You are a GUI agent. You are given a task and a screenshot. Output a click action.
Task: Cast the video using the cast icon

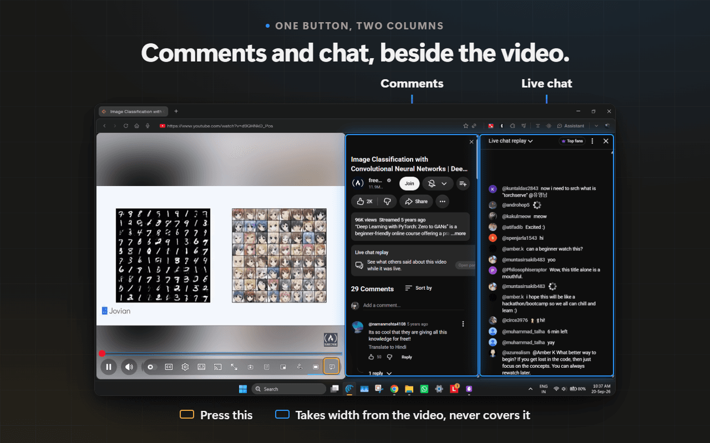[x=218, y=367]
